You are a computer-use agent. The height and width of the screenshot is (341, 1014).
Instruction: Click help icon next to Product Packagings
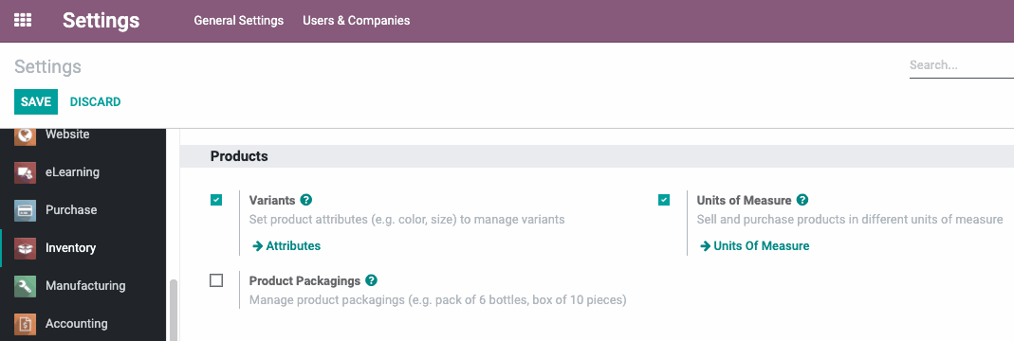(371, 281)
